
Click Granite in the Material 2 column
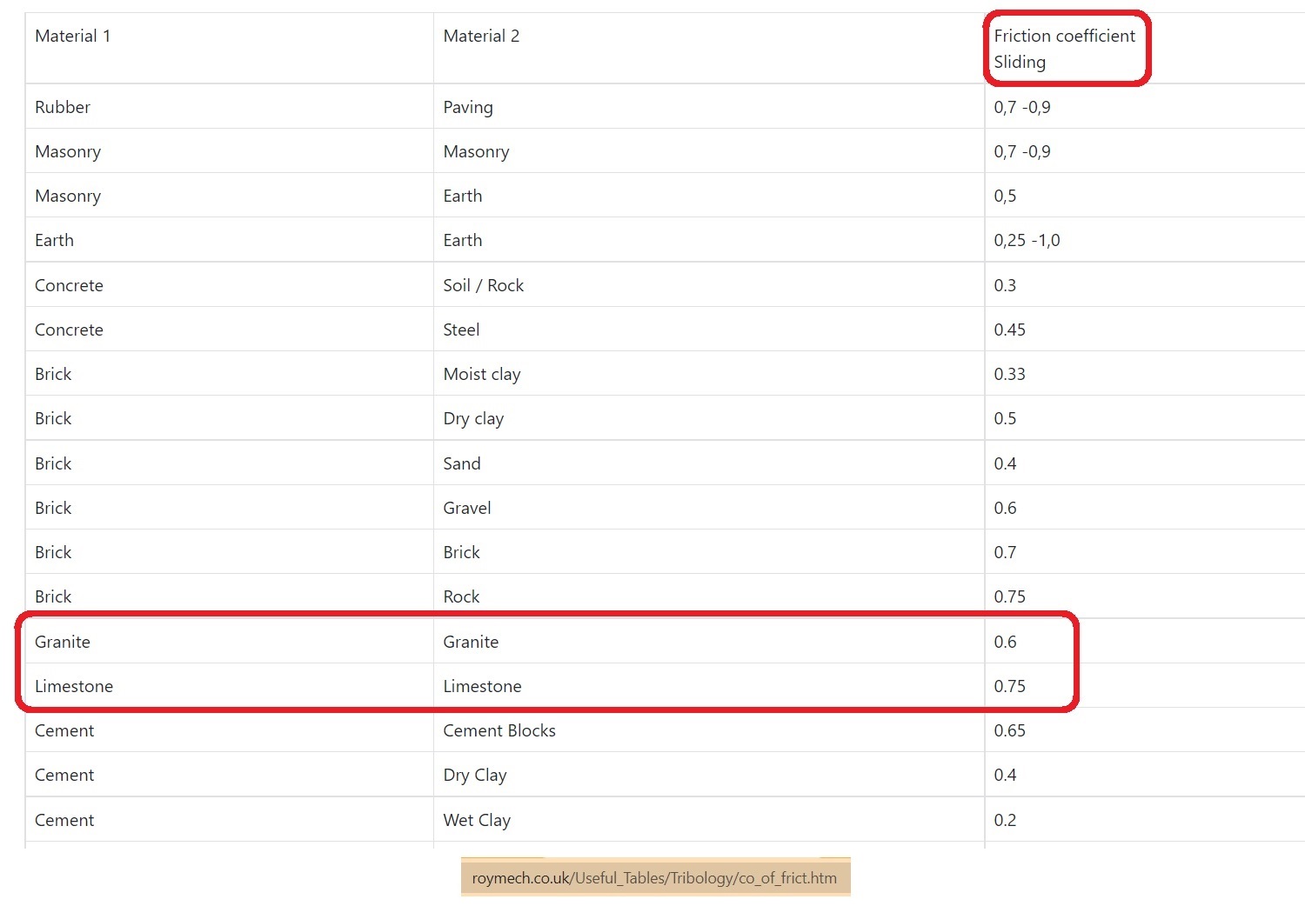pyautogui.click(x=471, y=642)
